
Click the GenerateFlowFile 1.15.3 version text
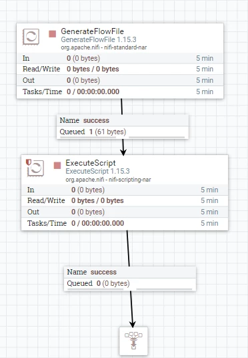point(99,39)
